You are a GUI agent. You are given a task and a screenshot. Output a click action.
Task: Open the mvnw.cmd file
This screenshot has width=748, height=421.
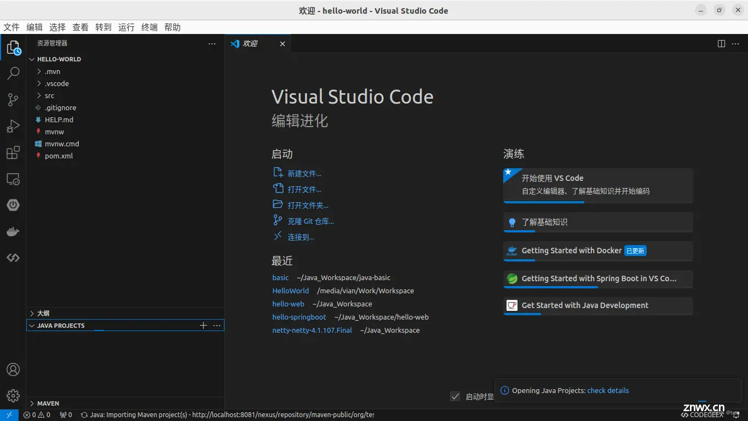click(x=125, y=144)
